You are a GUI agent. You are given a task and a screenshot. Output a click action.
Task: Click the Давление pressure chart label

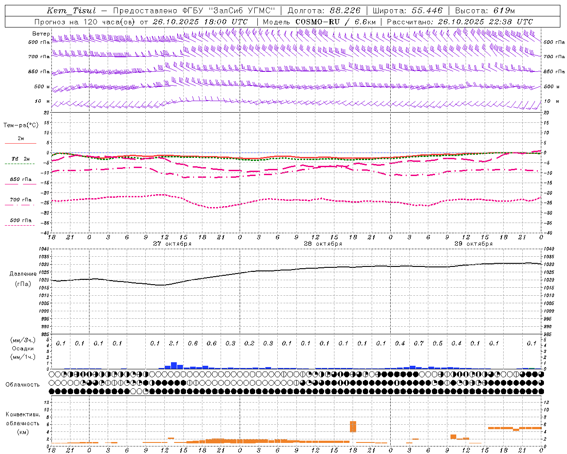coord(23,274)
